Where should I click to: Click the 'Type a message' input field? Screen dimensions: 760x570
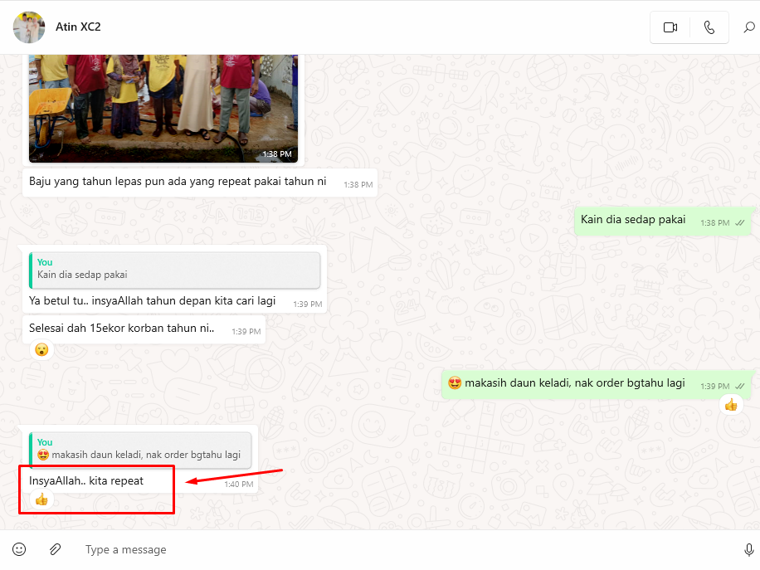[398, 549]
